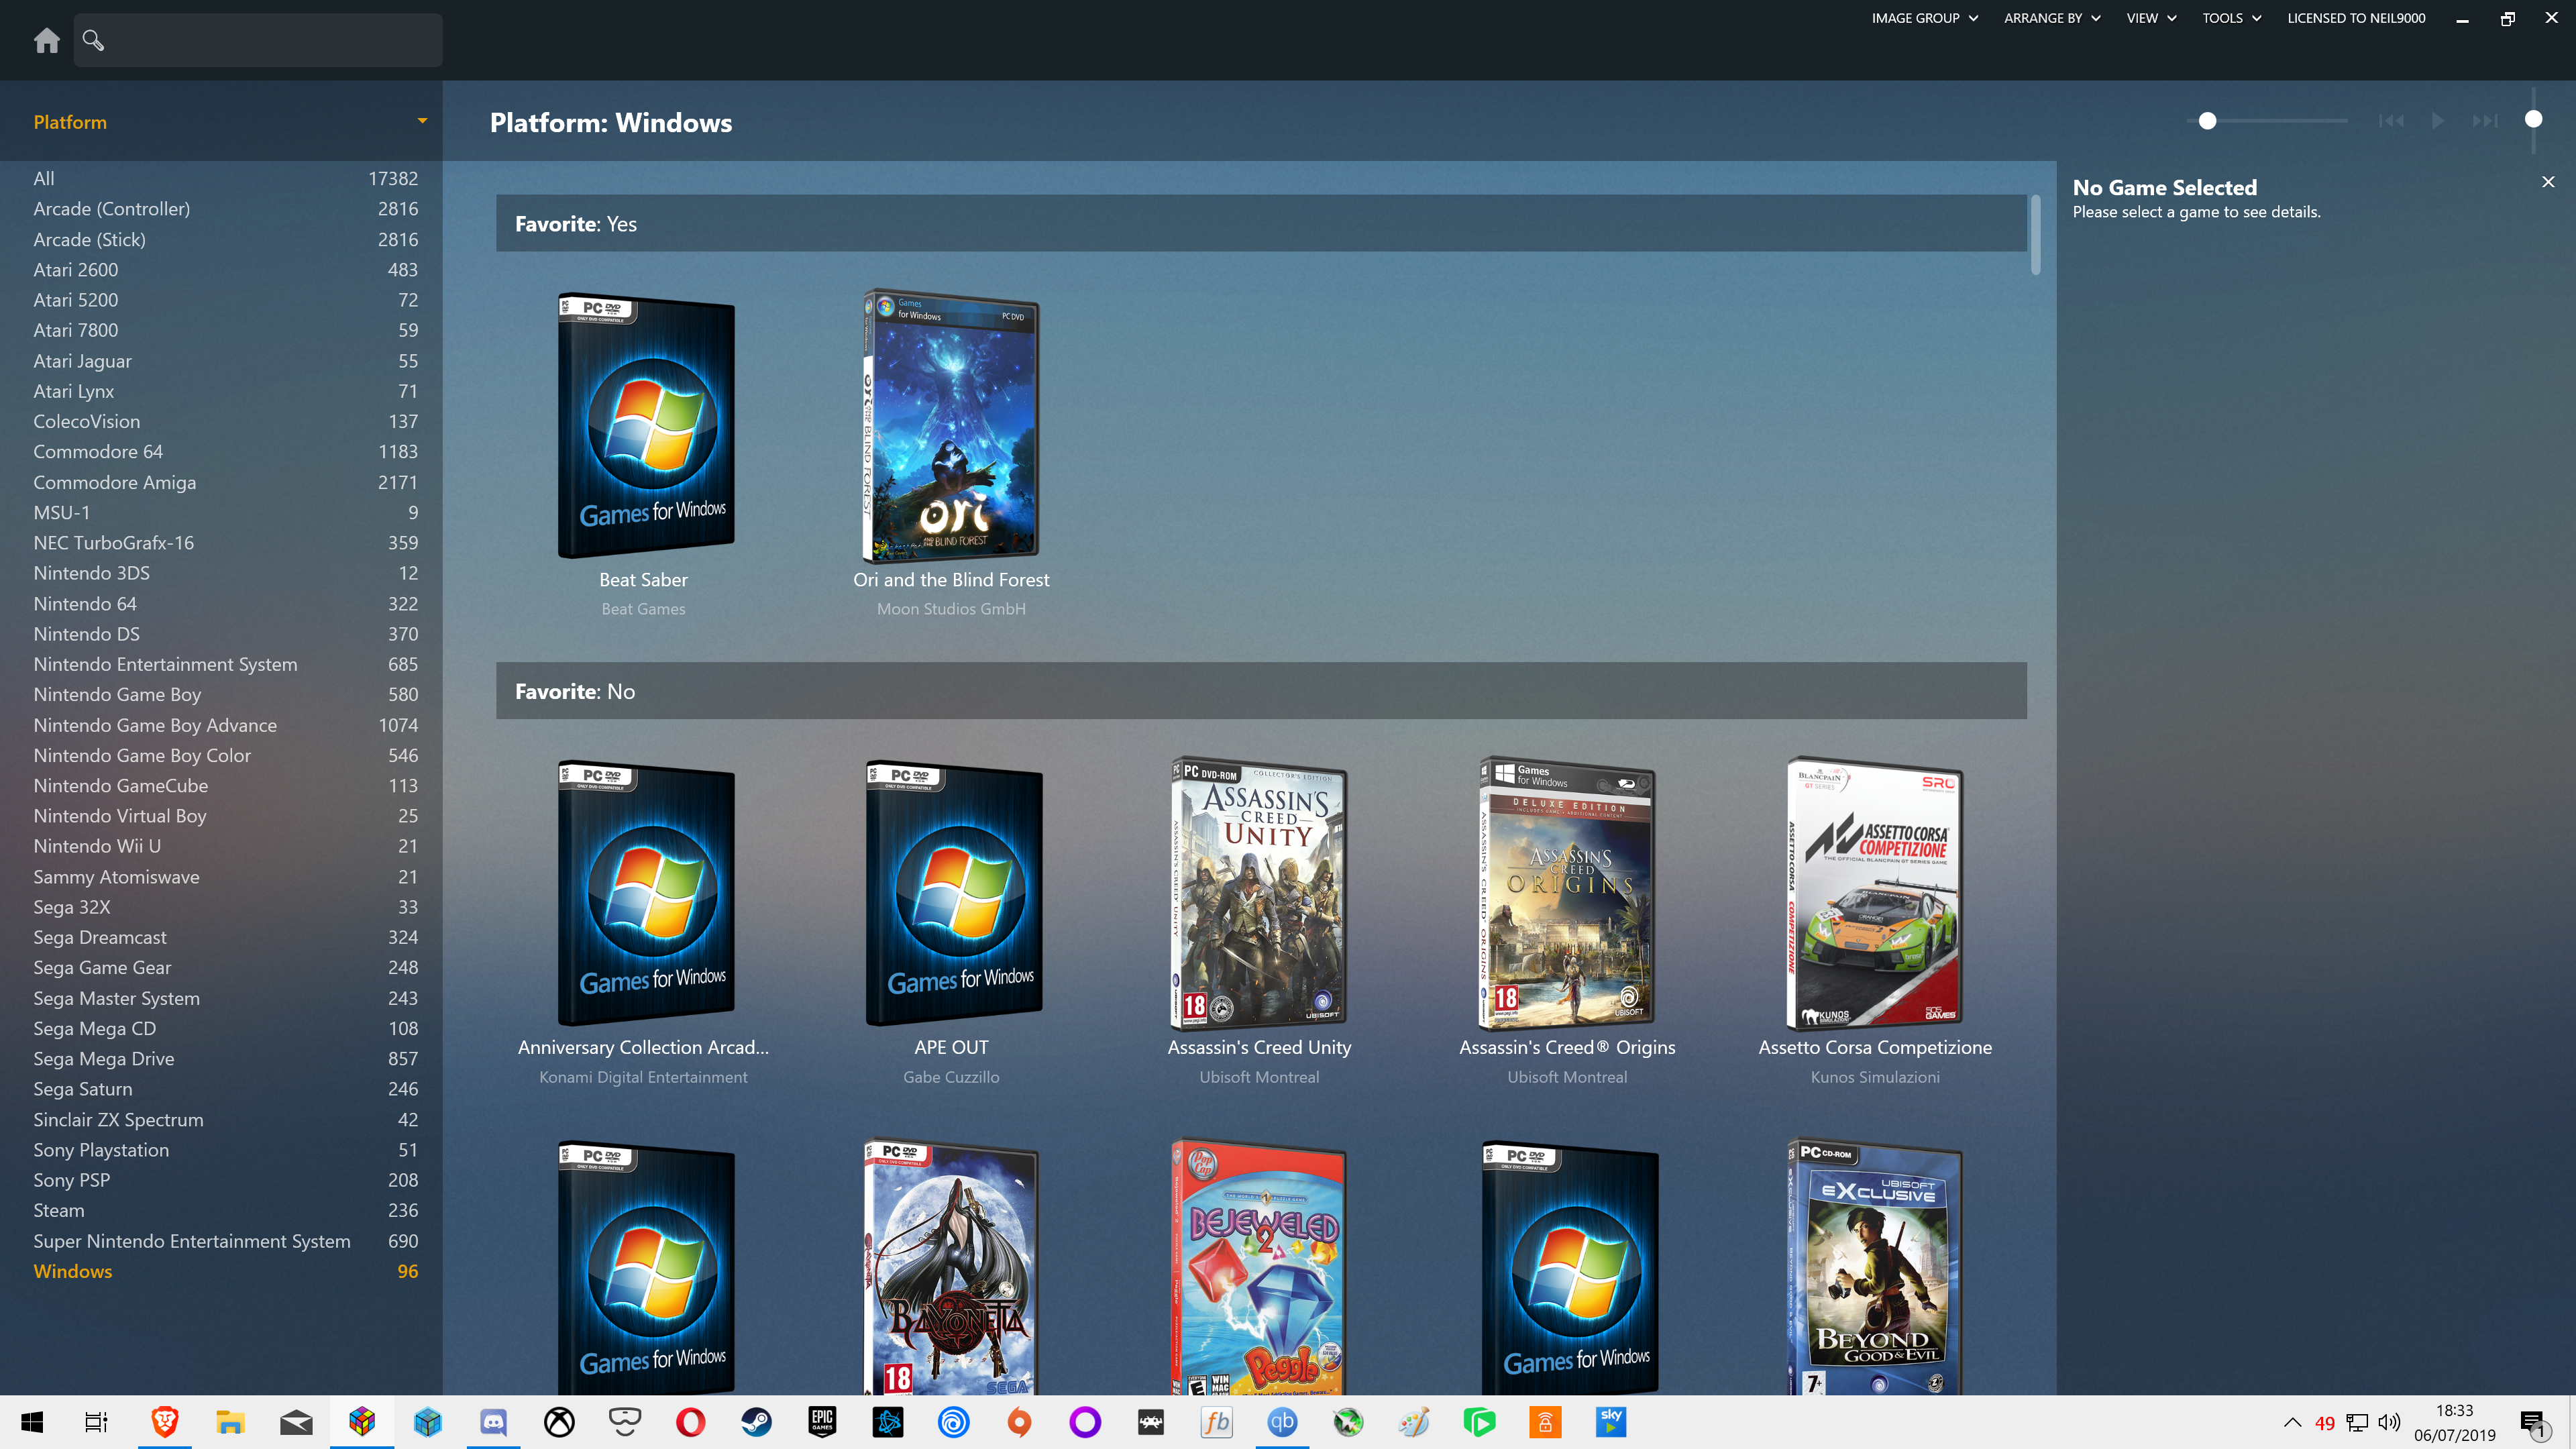Viewport: 2576px width, 1449px height.
Task: Open Uplay swirl icon on taskbar
Action: click(954, 1422)
